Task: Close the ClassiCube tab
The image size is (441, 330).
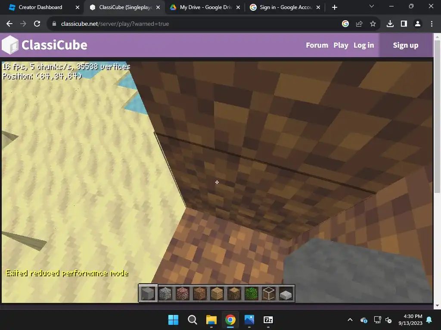Action: (158, 7)
